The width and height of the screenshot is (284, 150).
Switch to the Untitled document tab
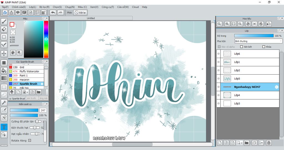(91, 18)
